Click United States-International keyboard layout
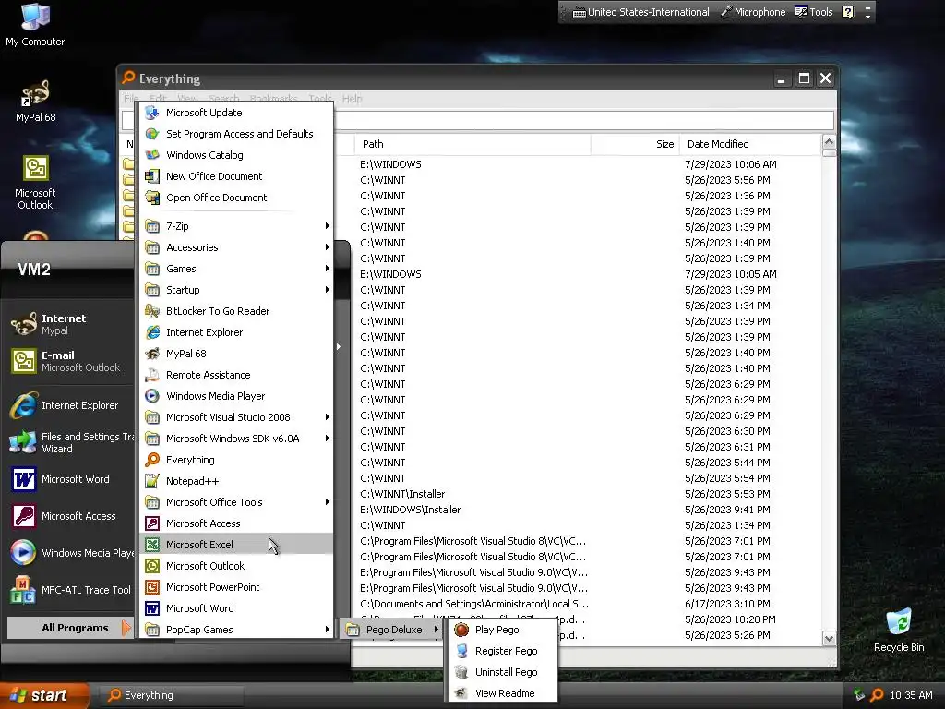Screen dimensions: 945x709 (640, 12)
